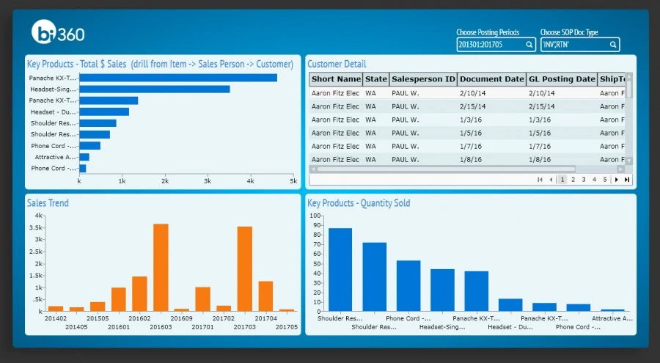This screenshot has height=363, width=660.
Task: Select page 3 in table pager
Action: click(x=584, y=180)
